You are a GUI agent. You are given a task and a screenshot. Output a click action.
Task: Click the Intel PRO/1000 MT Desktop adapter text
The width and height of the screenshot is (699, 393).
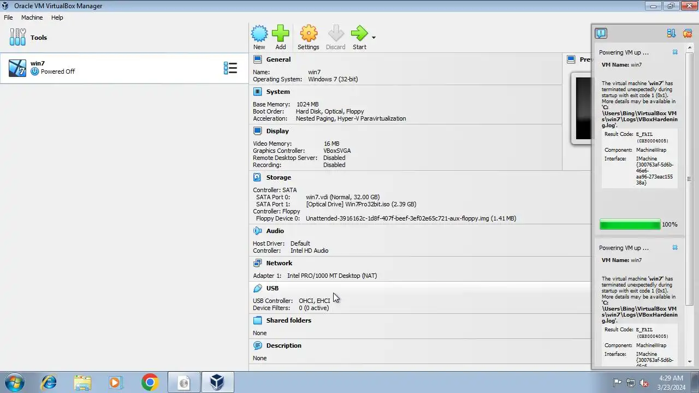pyautogui.click(x=332, y=276)
